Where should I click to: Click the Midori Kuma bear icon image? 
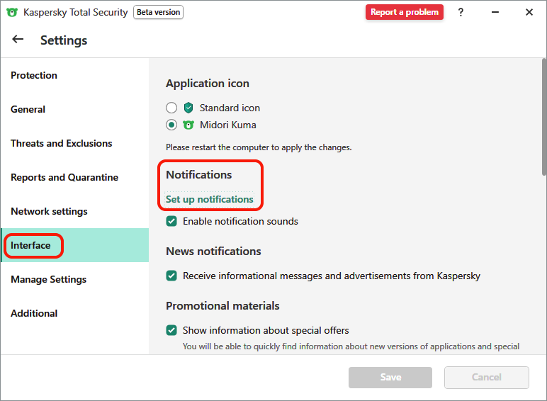point(188,125)
